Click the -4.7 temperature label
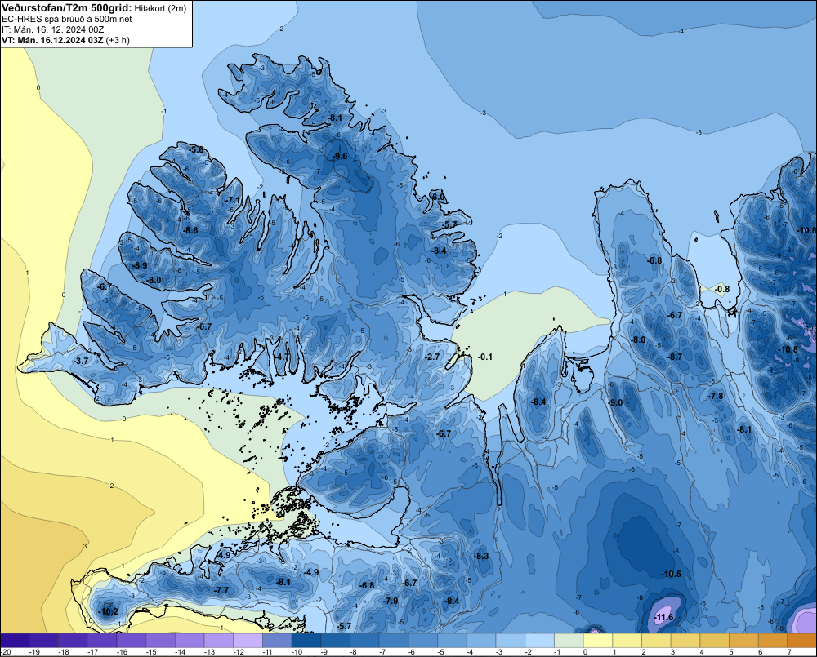 [x=282, y=356]
